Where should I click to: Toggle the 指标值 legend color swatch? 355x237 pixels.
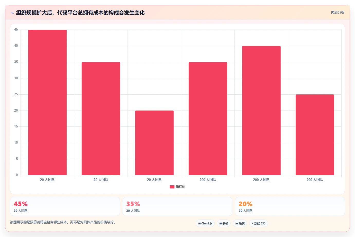[x=172, y=187]
